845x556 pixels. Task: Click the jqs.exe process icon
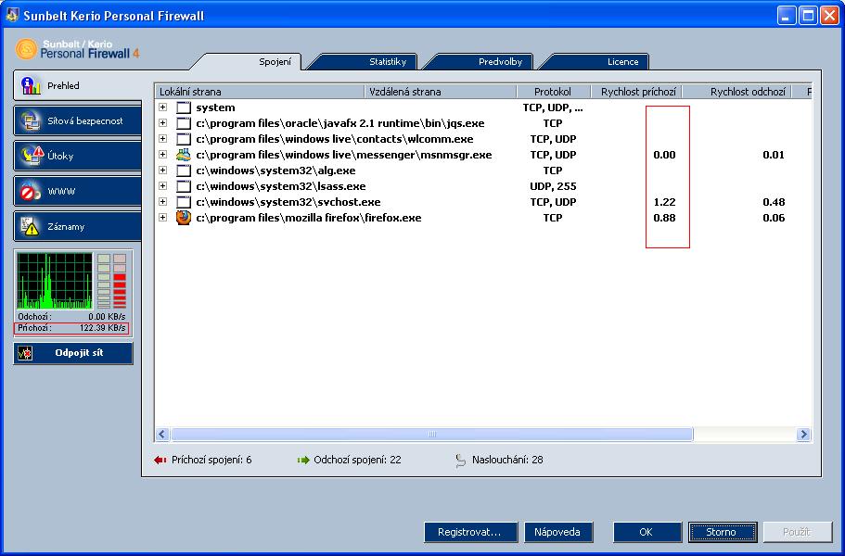(x=184, y=123)
